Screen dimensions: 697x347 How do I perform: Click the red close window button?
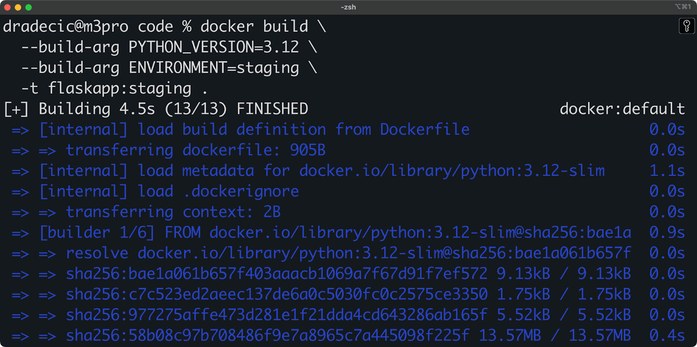click(x=7, y=7)
